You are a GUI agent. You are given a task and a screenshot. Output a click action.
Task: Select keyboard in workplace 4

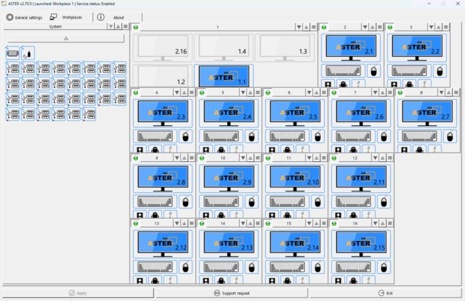[x=155, y=136]
